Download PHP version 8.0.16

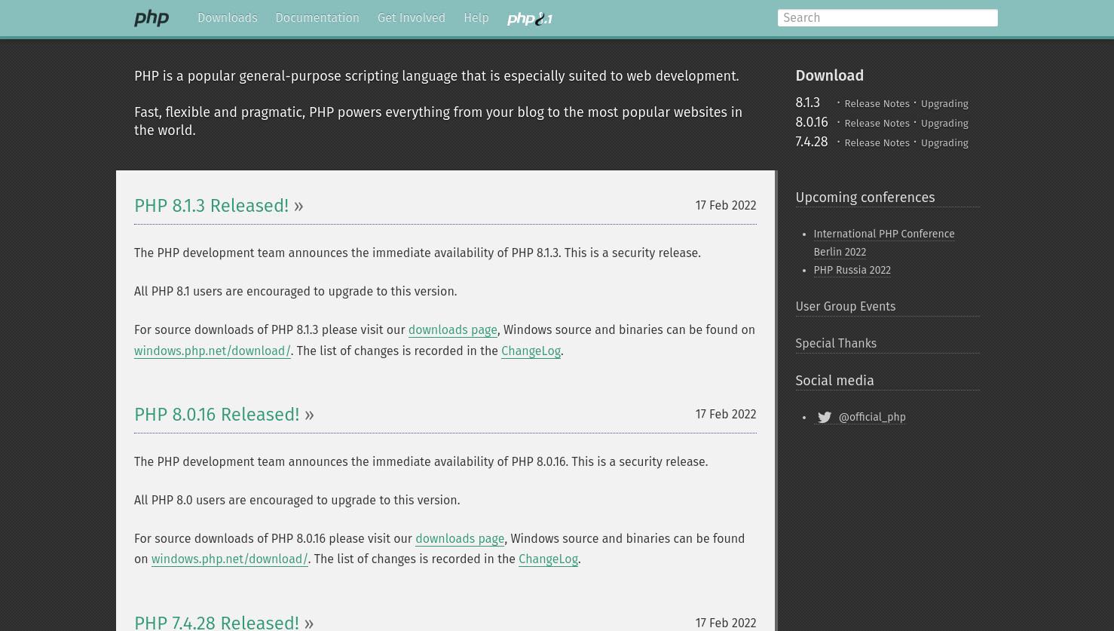[812, 122]
